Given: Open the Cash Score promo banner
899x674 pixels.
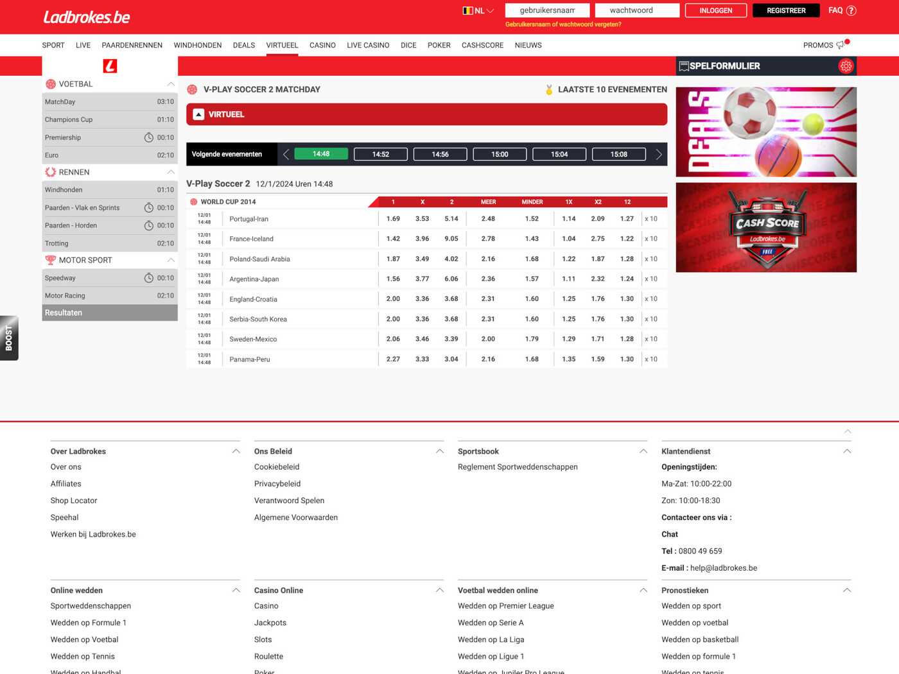Looking at the screenshot, I should [766, 227].
